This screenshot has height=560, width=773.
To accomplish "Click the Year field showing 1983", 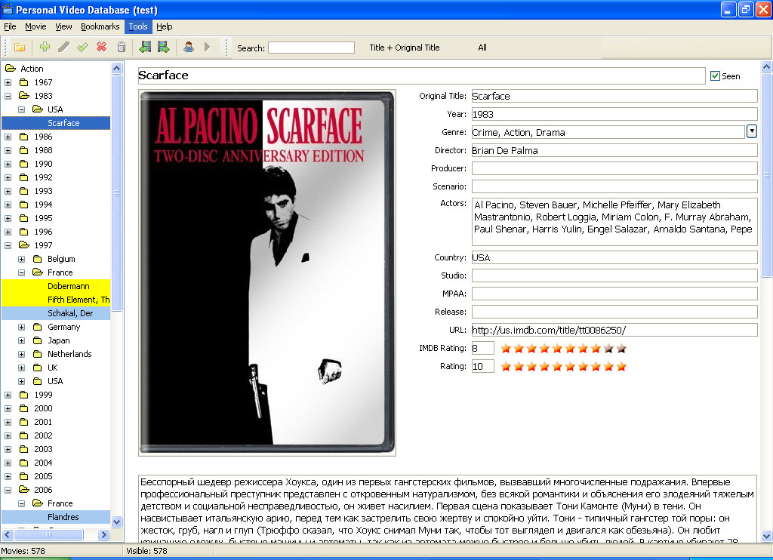I will coord(614,115).
